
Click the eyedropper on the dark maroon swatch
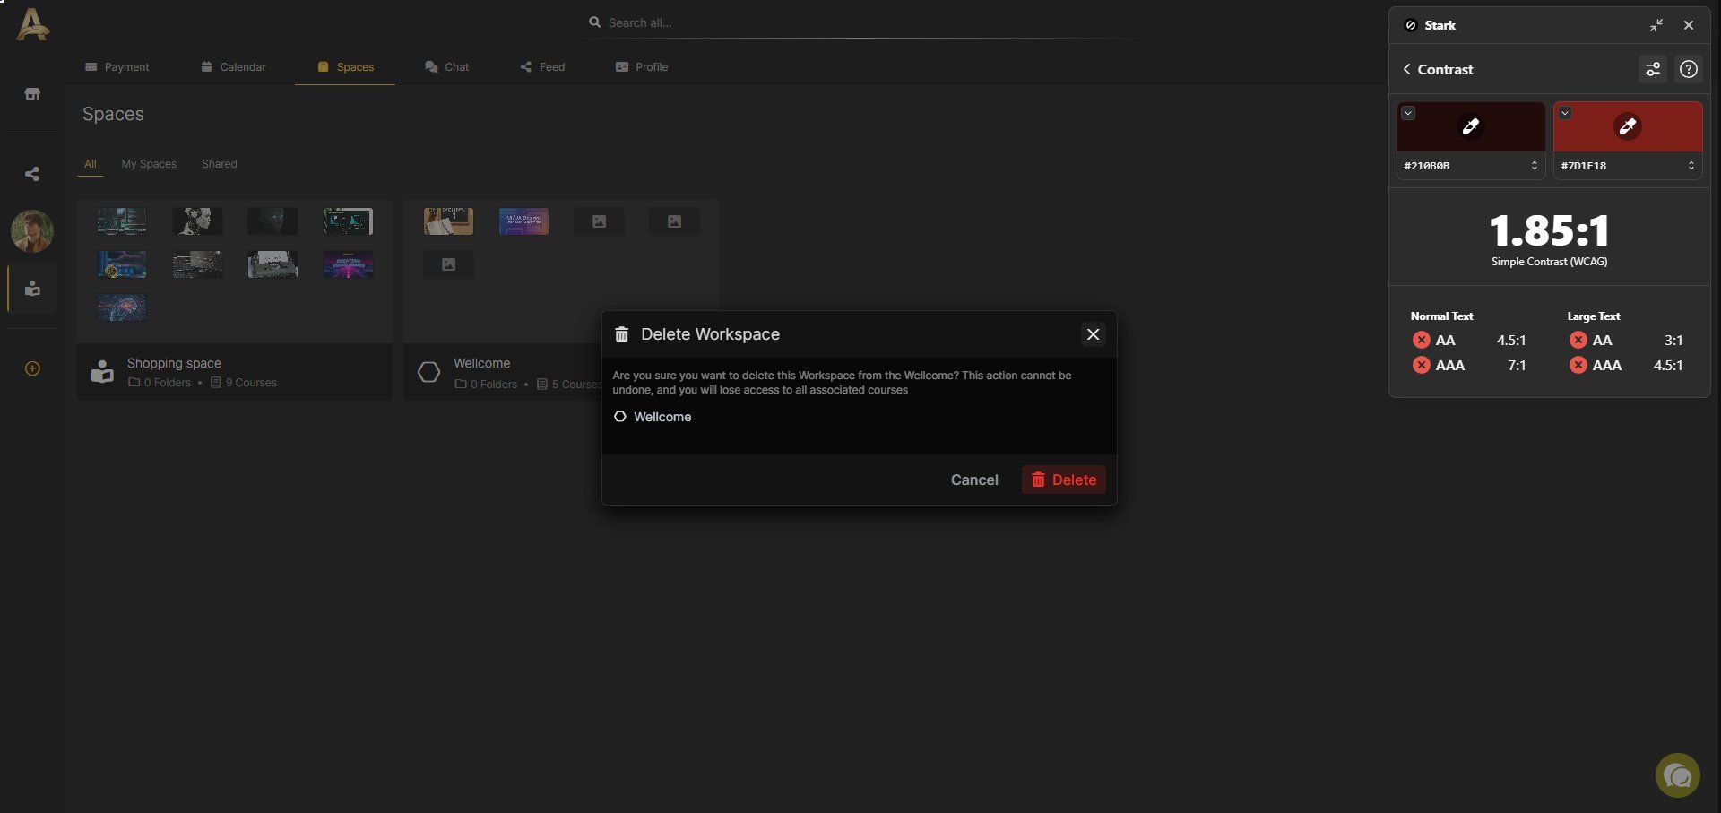click(x=1470, y=126)
